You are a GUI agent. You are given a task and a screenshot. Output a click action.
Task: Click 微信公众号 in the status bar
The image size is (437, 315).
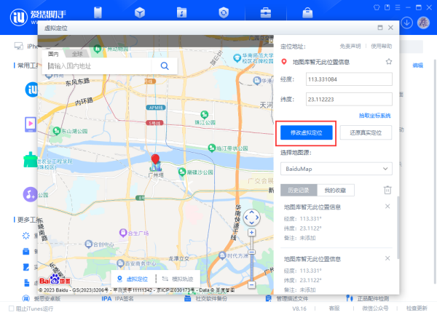375,308
